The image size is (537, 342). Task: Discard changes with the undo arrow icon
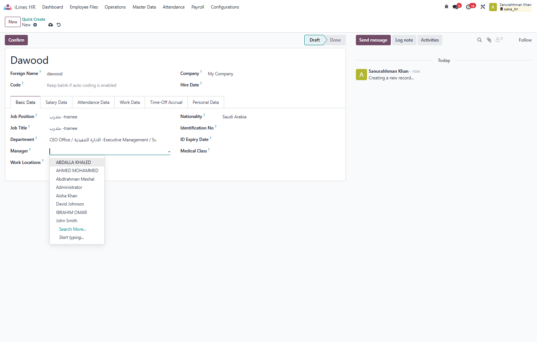click(x=59, y=25)
